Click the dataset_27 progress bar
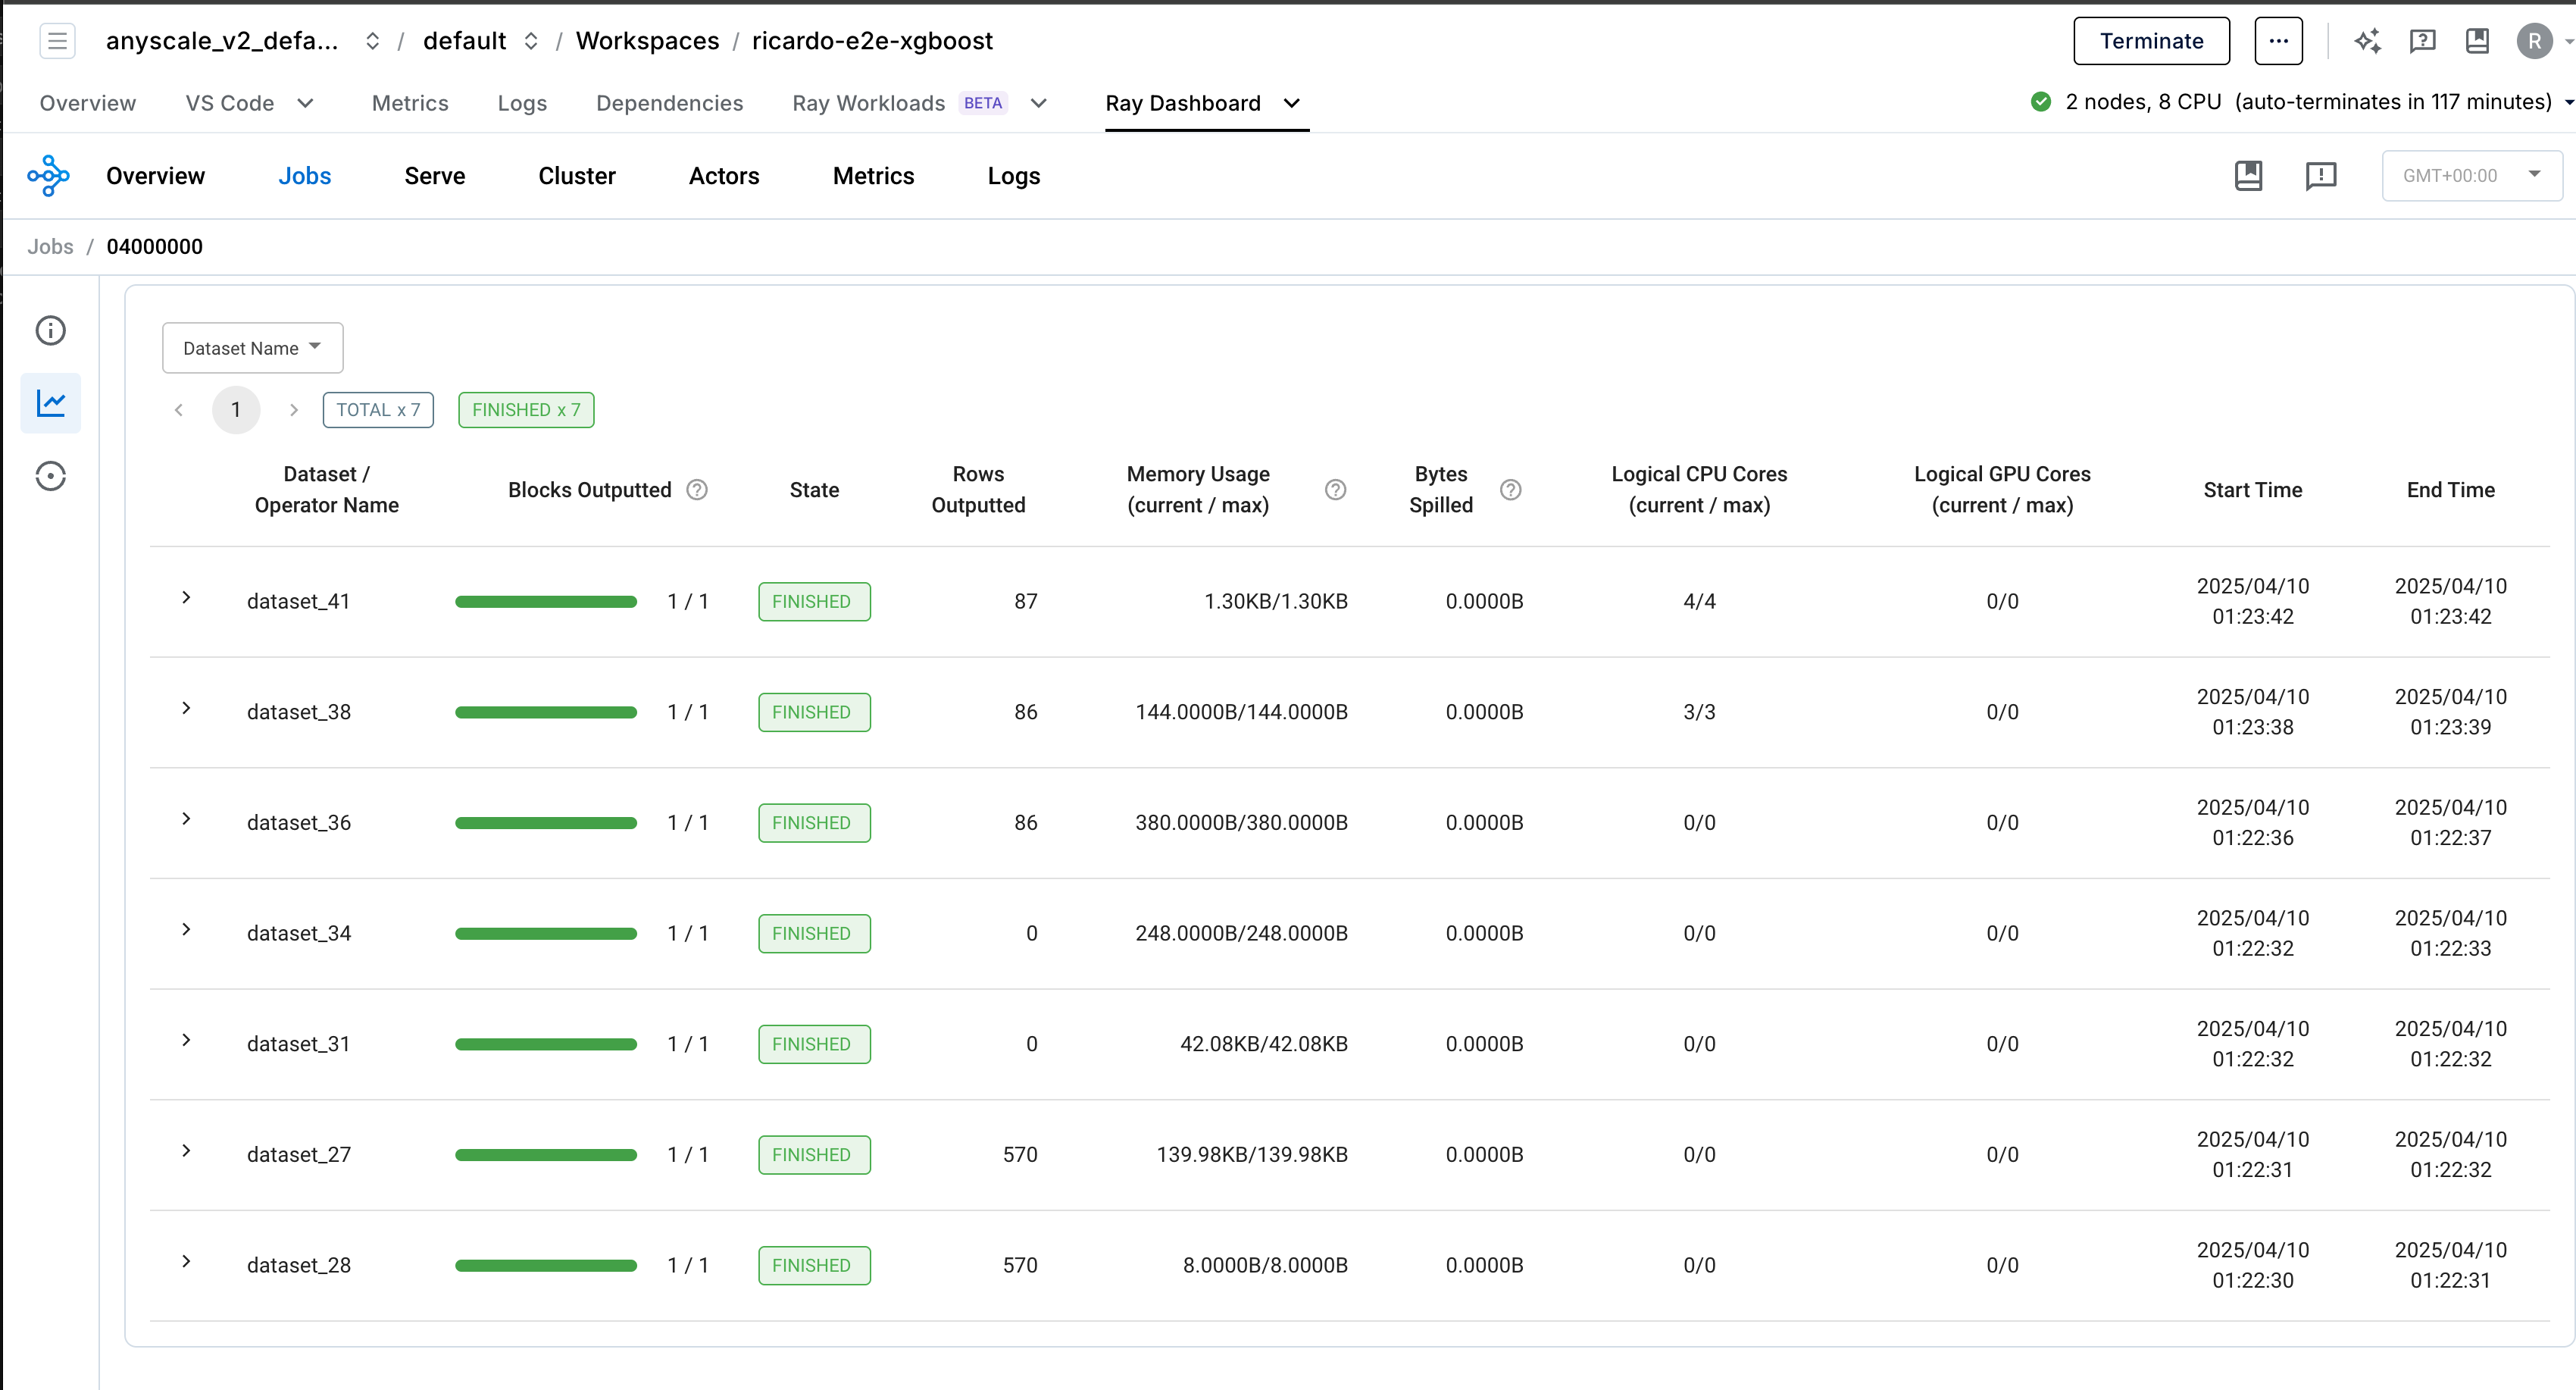 click(546, 1155)
